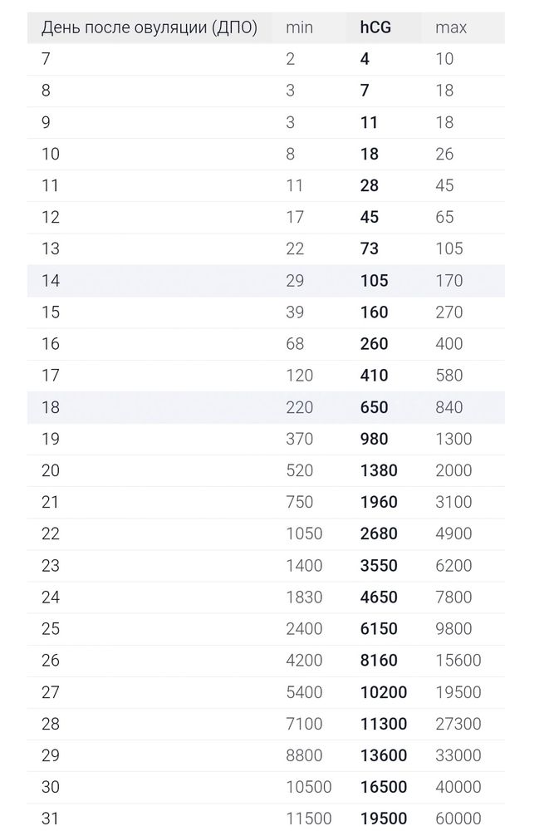This screenshot has height=831, width=549.
Task: Click the min value 11500
Action: pyautogui.click(x=309, y=819)
